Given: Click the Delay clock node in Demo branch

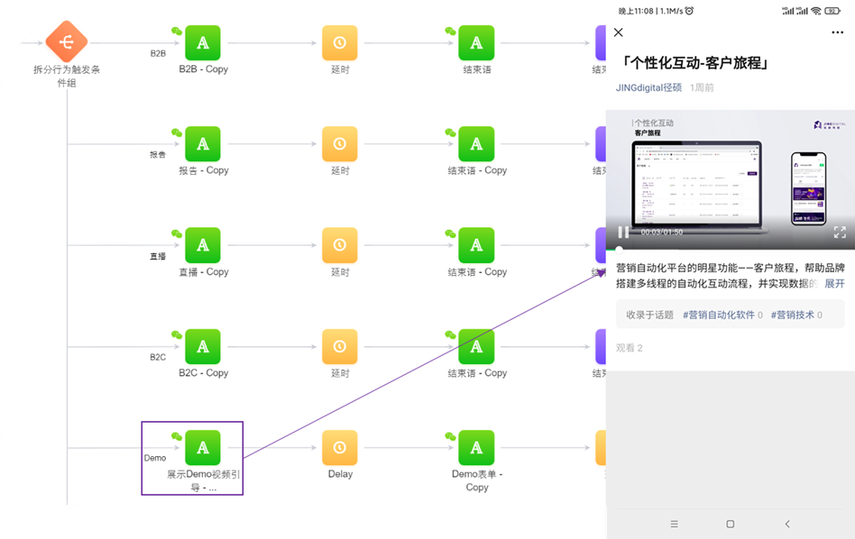Looking at the screenshot, I should (x=340, y=448).
